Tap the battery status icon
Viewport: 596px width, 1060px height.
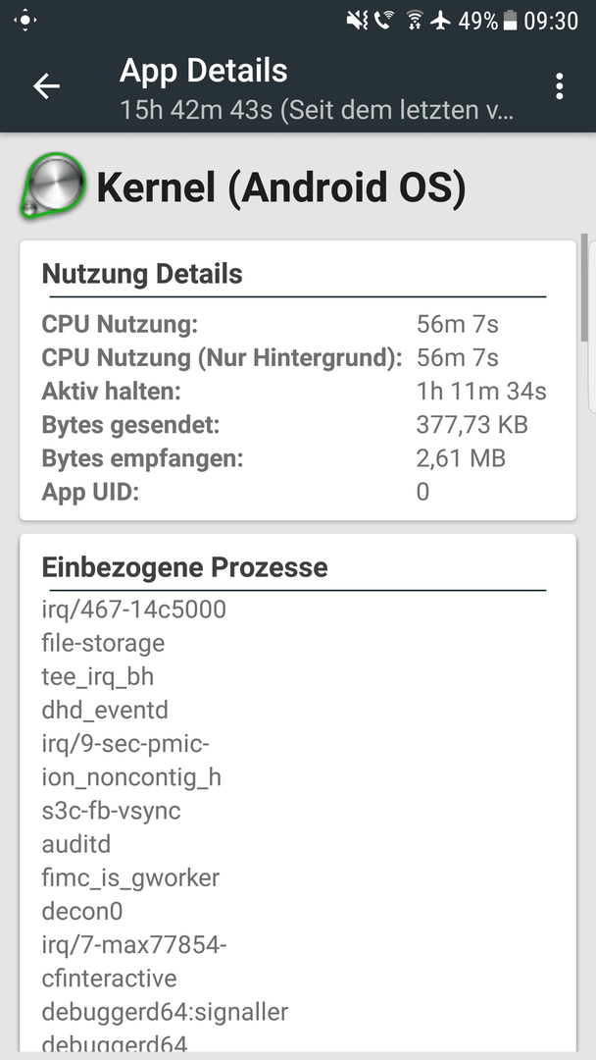pos(511,21)
